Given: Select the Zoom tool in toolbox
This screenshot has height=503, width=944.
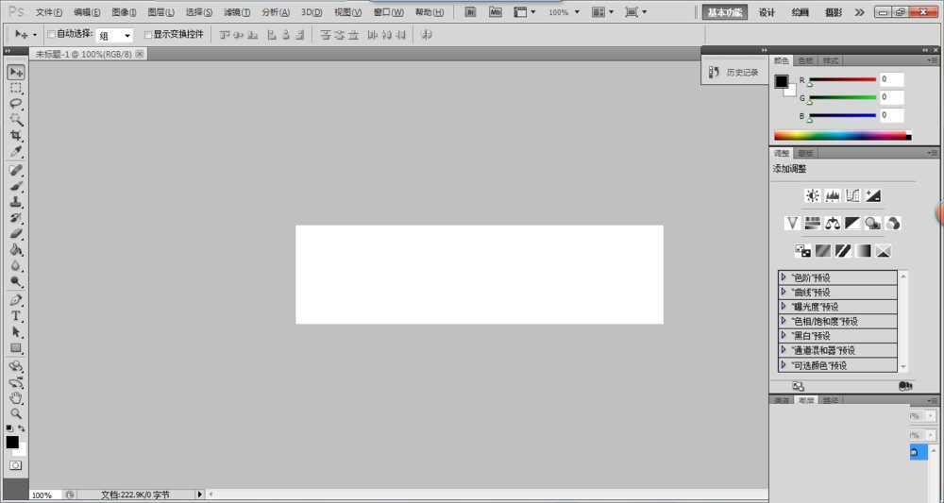Looking at the screenshot, I should (16, 414).
